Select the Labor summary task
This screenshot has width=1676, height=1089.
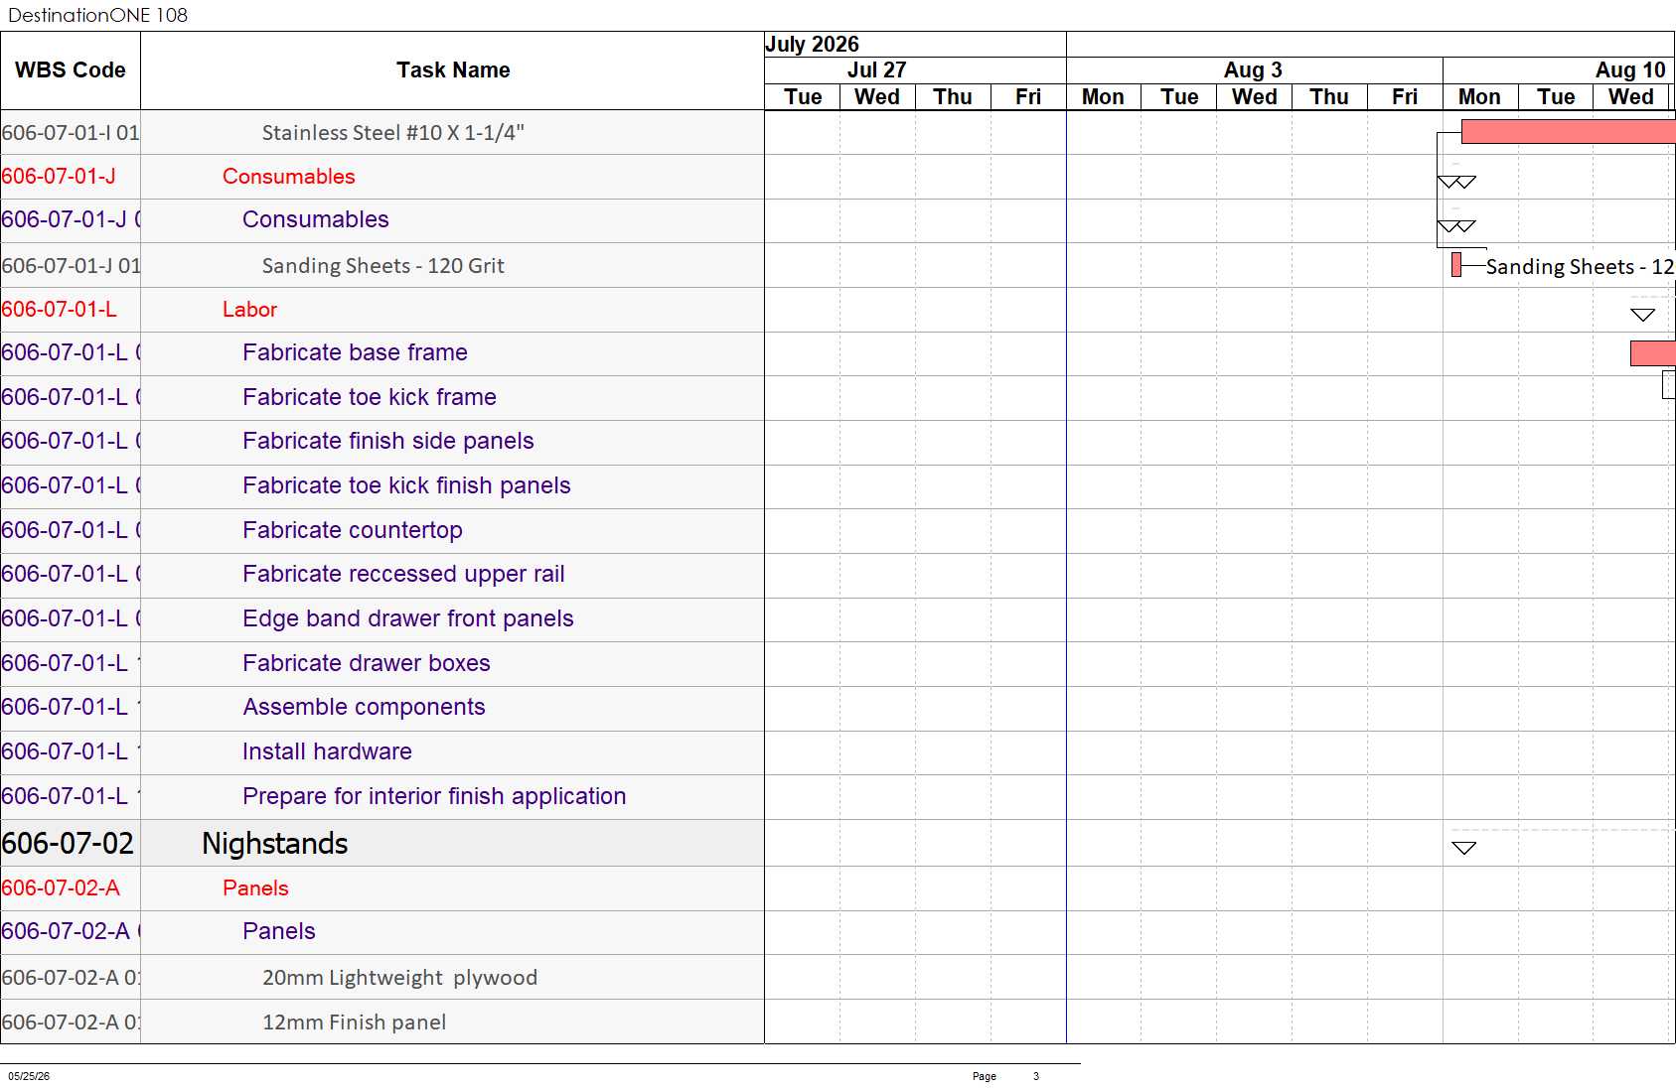coord(249,310)
